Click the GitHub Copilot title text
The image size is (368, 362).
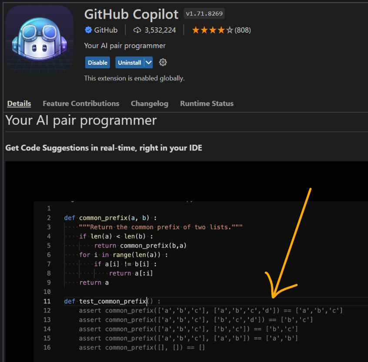pos(131,14)
